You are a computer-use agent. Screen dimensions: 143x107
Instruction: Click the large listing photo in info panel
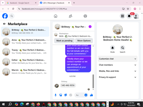coord(118,29)
